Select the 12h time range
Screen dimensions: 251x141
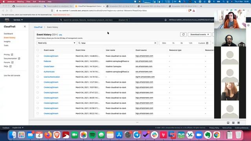pyautogui.click(x=191, y=43)
